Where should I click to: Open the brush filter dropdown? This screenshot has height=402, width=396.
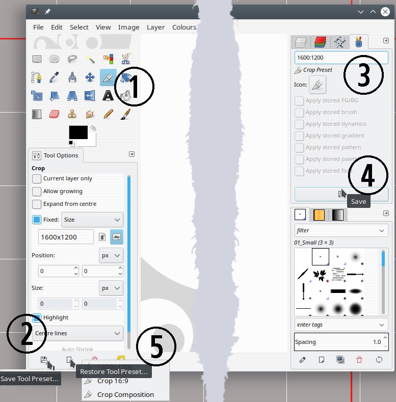pyautogui.click(x=341, y=231)
